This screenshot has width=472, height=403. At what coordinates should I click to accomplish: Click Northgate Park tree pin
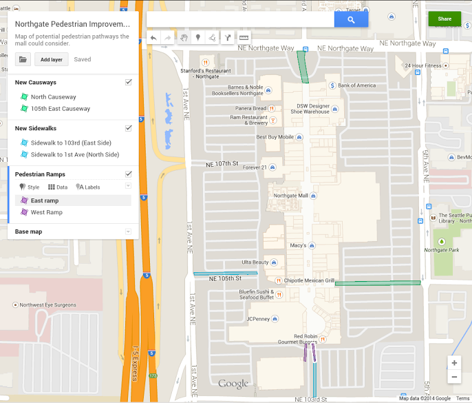(x=442, y=242)
